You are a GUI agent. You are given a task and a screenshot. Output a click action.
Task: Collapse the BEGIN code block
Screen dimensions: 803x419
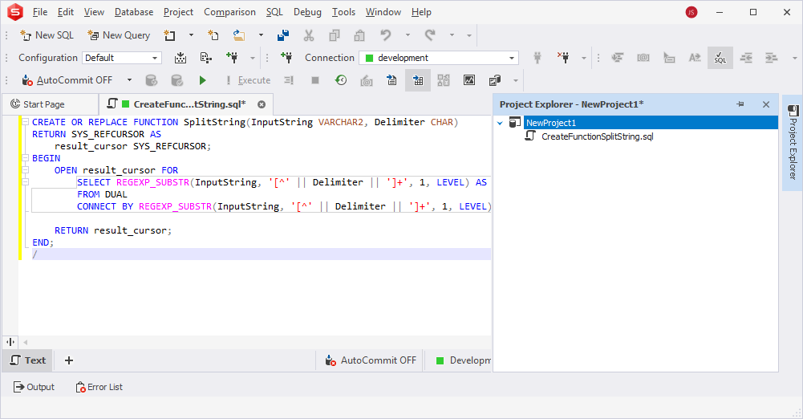click(x=25, y=158)
